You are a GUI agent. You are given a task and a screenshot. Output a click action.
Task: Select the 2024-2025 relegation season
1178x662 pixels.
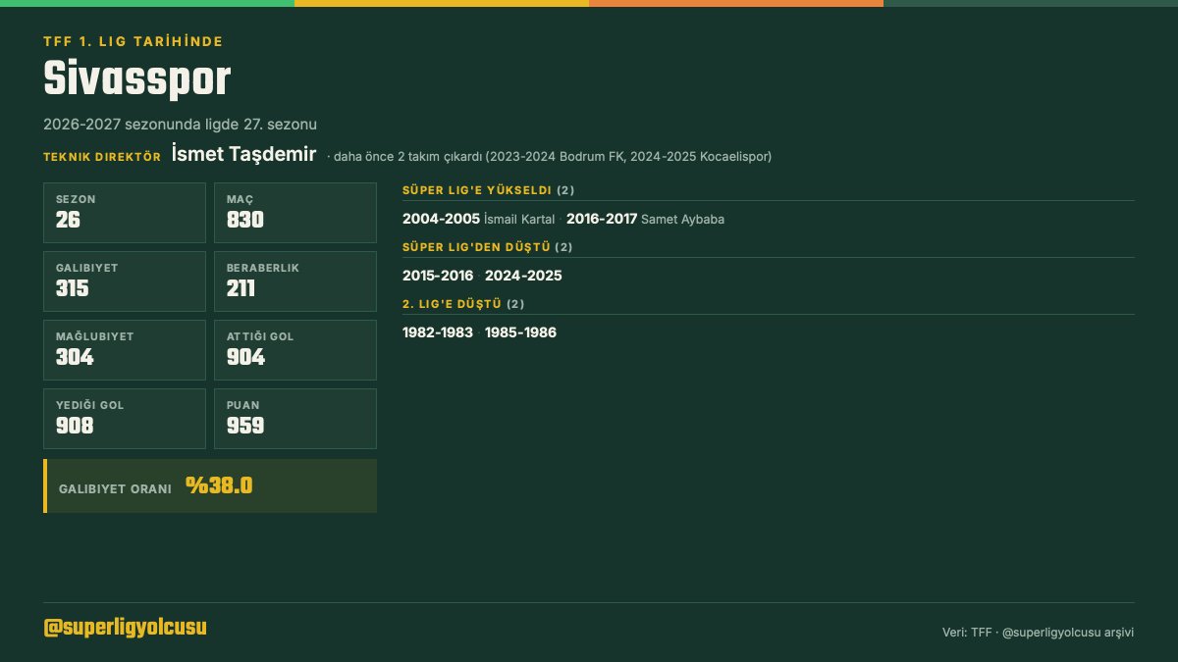tap(523, 276)
